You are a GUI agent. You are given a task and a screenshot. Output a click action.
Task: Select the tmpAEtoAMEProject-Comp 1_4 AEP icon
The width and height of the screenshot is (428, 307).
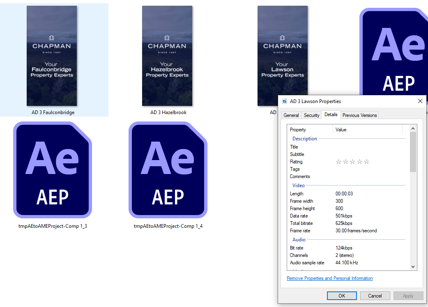click(x=168, y=170)
